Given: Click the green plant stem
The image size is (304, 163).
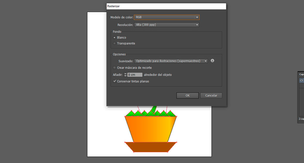Looking at the screenshot, I should point(153,109).
